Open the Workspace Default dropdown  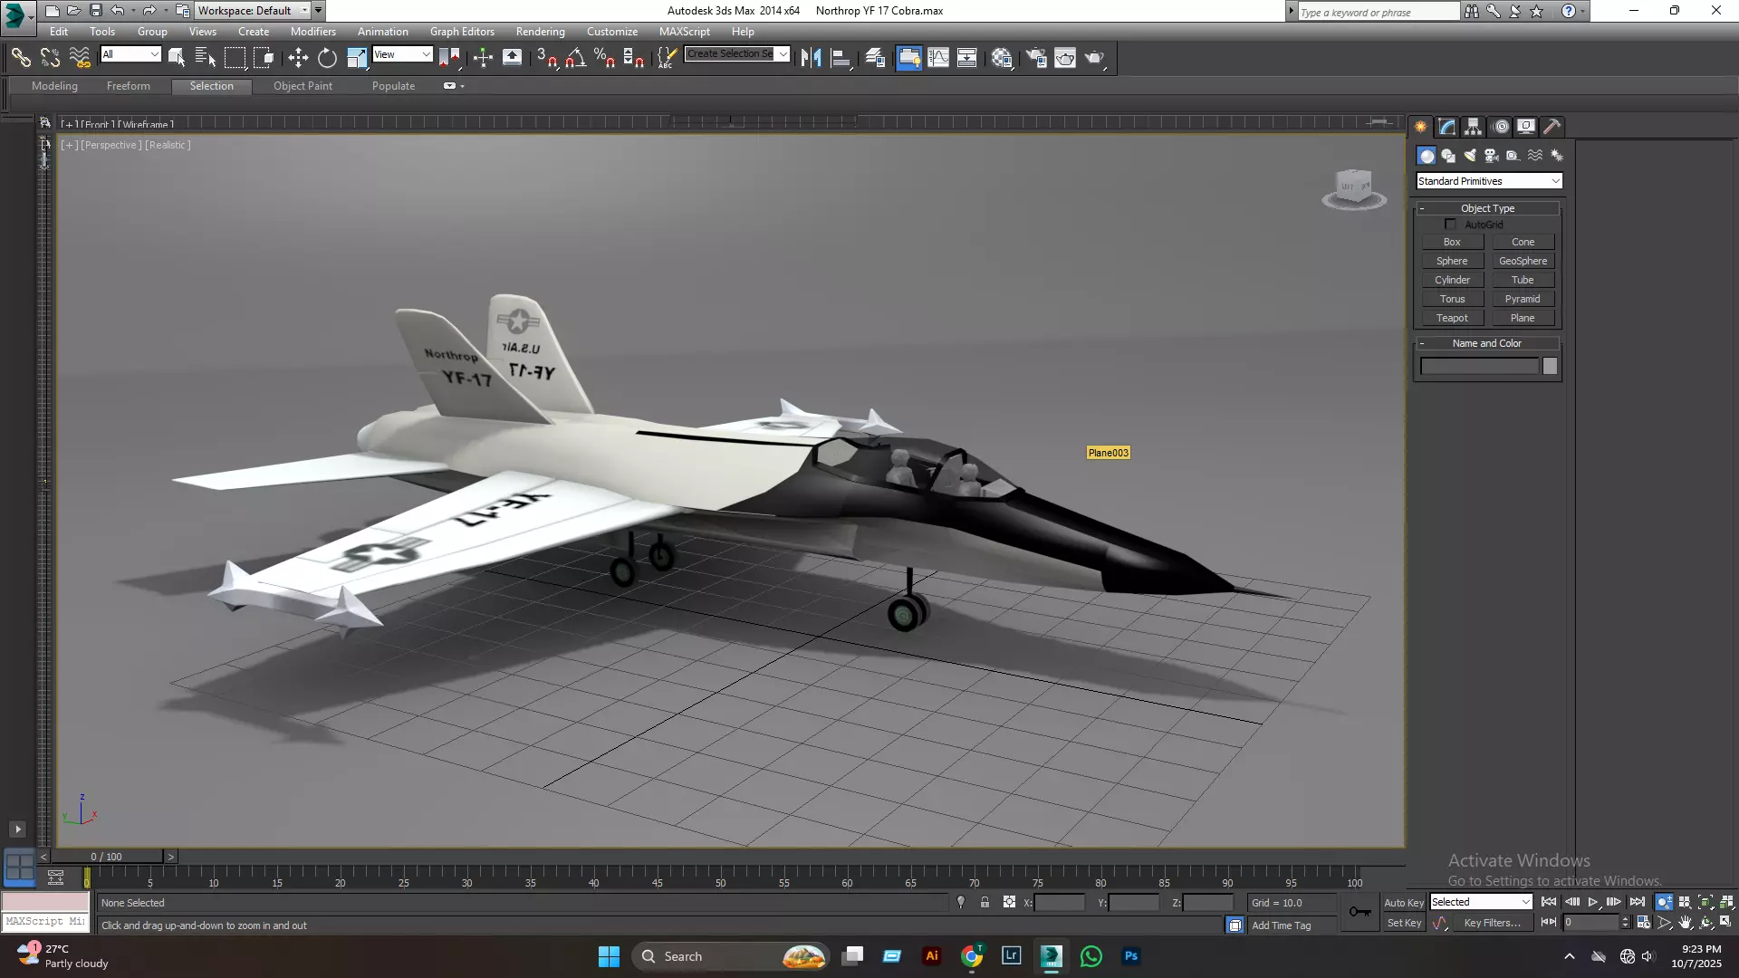(253, 11)
